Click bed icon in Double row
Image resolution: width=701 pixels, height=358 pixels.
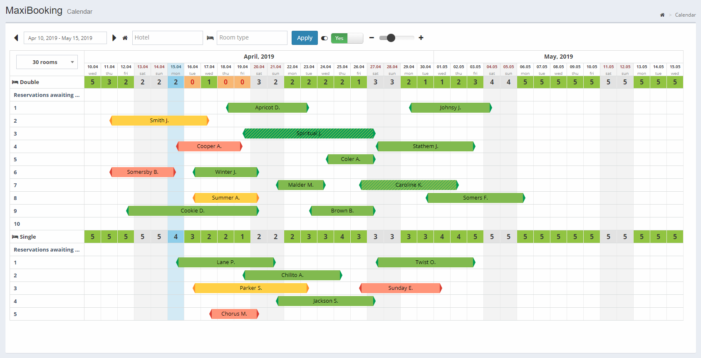point(15,82)
